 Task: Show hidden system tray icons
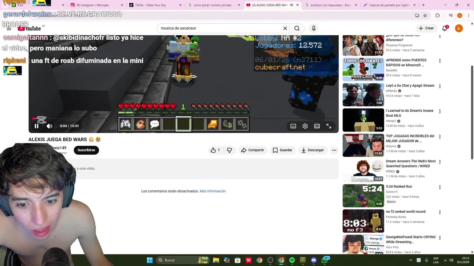tap(410, 260)
